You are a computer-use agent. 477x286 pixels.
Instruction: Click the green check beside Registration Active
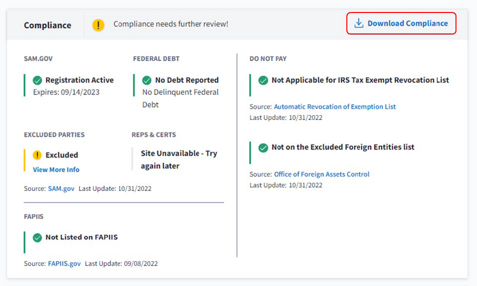tap(38, 80)
